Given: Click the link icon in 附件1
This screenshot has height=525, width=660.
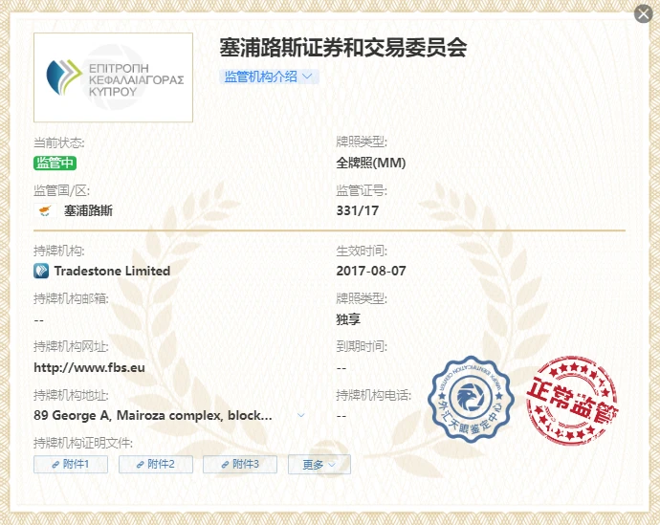Looking at the screenshot, I should [x=55, y=465].
